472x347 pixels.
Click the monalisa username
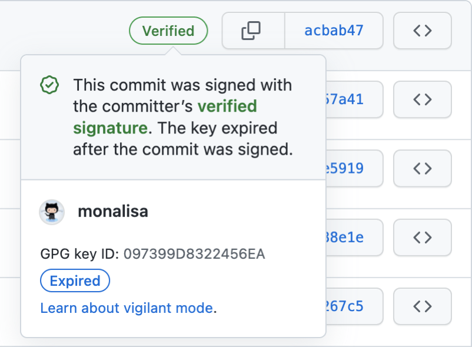click(112, 212)
